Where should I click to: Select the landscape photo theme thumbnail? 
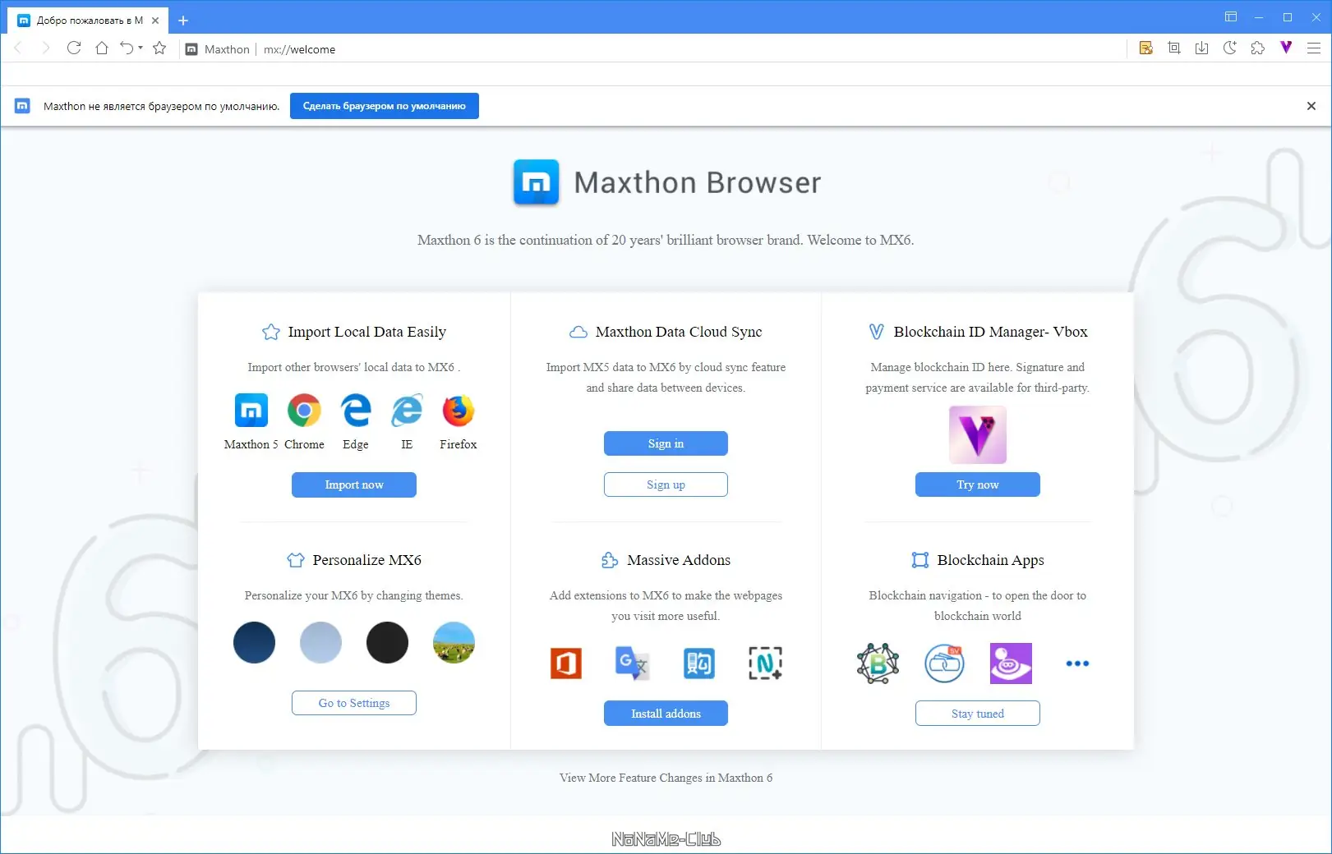(x=454, y=642)
